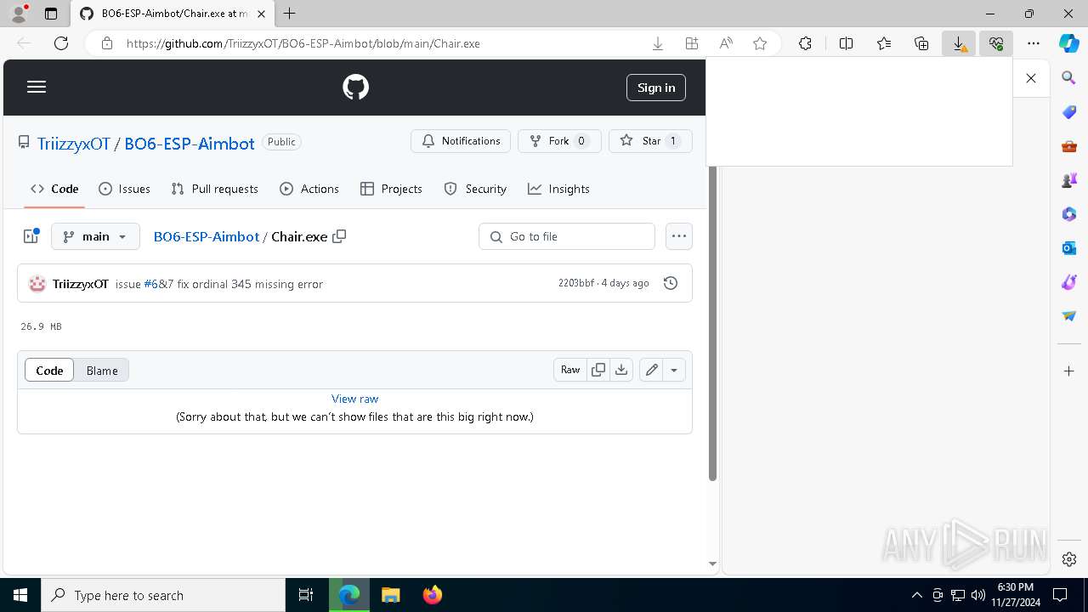Open the Browser essentials heart icon

pos(996,43)
